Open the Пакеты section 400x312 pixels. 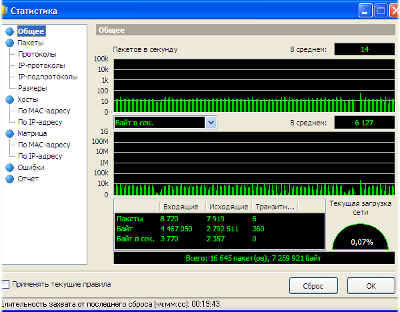(31, 43)
